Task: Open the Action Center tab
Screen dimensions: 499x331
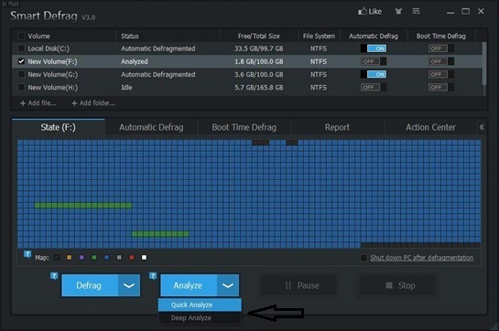Action: (x=430, y=127)
